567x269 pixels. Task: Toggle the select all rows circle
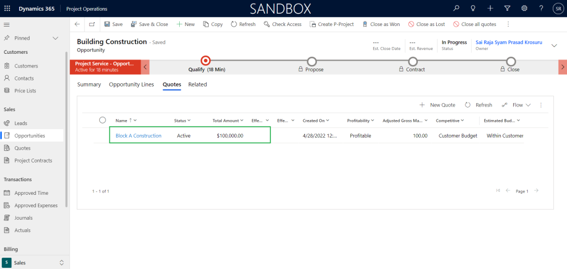pos(102,120)
